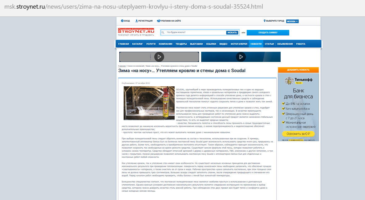365x200 pixels.
Task: Open the attic photo with Soudal foam can
Action: [x=149, y=103]
